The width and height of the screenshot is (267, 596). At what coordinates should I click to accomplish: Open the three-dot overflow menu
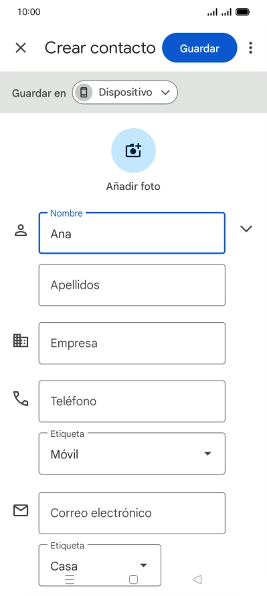[x=250, y=48]
